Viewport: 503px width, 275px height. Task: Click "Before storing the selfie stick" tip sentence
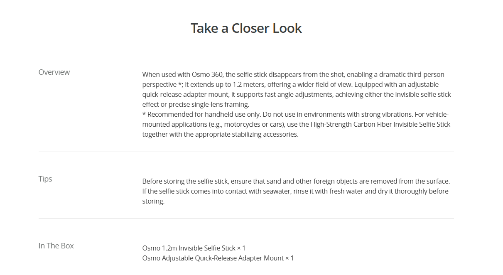tap(185, 182)
